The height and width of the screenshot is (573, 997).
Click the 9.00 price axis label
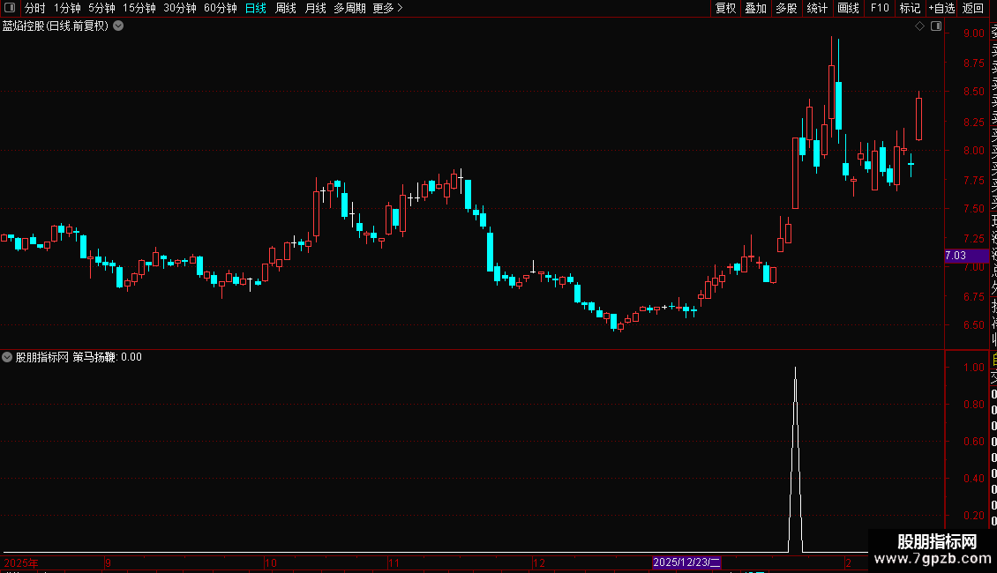point(973,33)
